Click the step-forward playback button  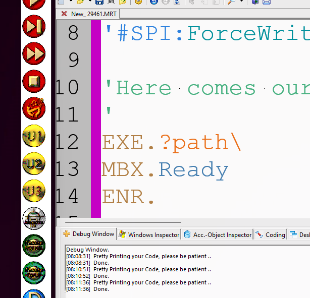34,27
